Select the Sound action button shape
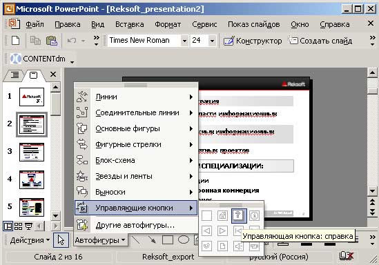 [238, 246]
